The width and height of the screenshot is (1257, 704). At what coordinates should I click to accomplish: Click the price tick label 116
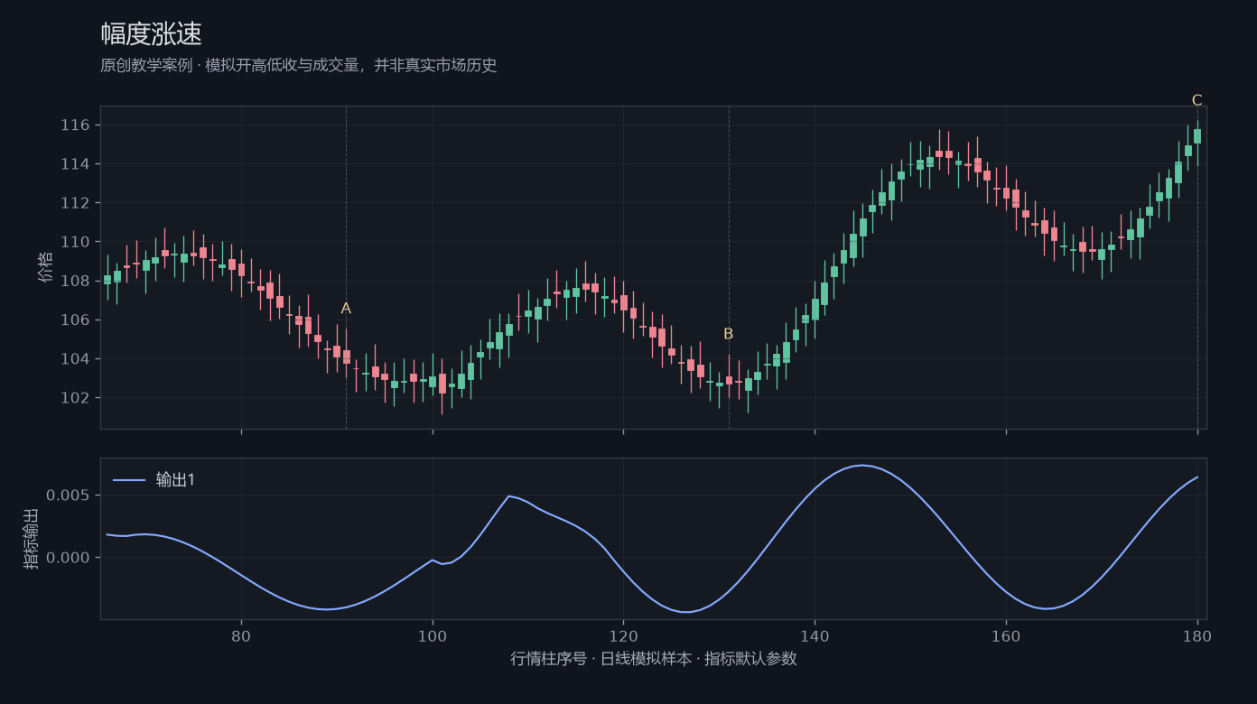(x=76, y=125)
